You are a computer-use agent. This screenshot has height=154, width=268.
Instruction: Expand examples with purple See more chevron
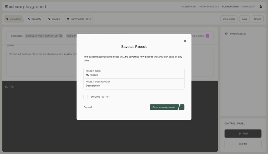point(207,36)
